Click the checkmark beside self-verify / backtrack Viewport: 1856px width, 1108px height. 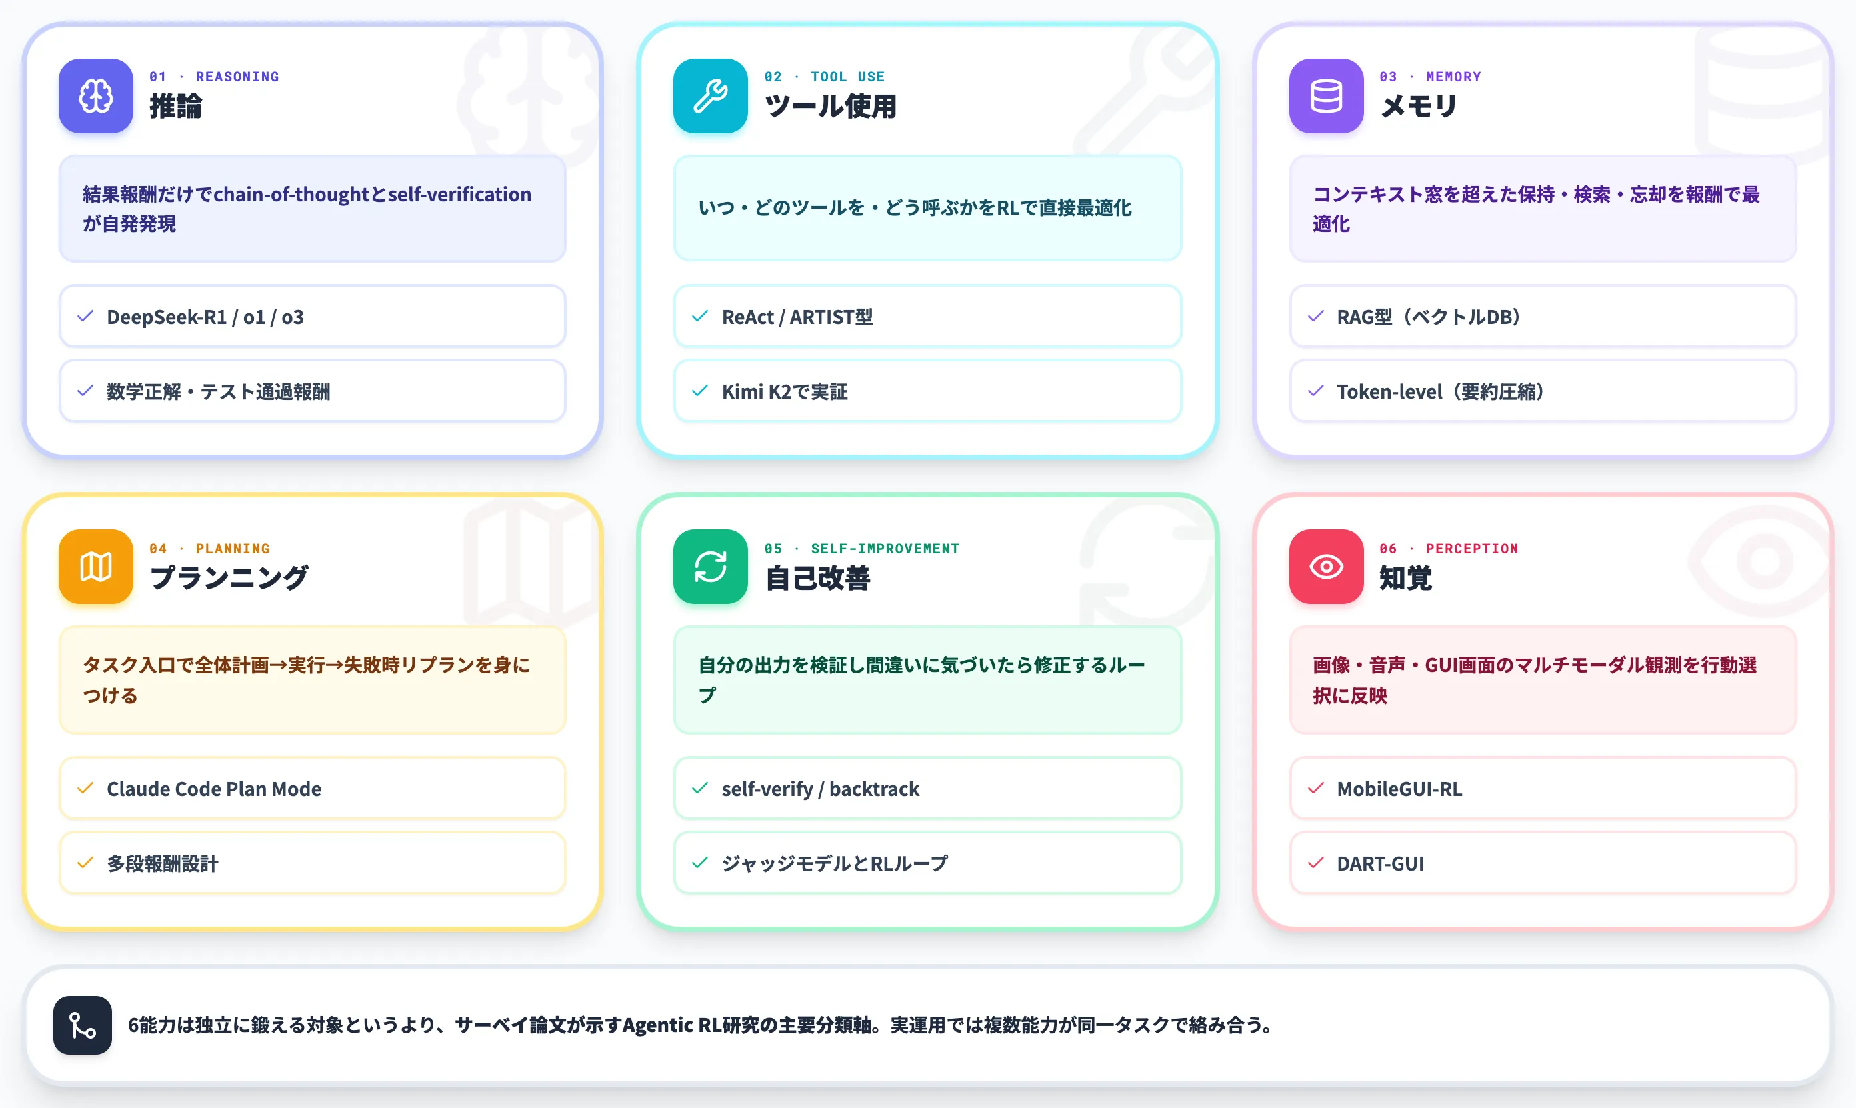coord(700,789)
